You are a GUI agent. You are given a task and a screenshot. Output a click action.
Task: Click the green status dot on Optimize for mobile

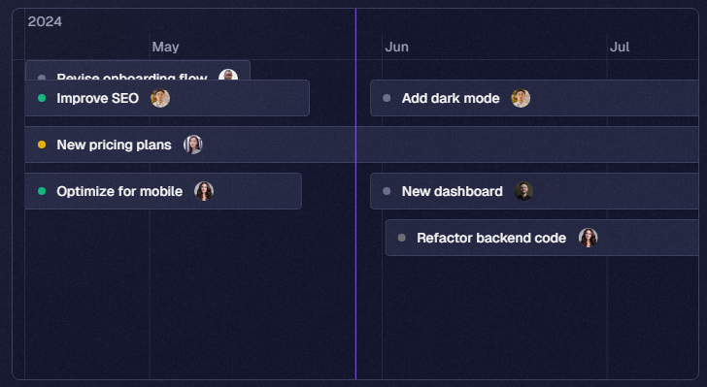(42, 191)
